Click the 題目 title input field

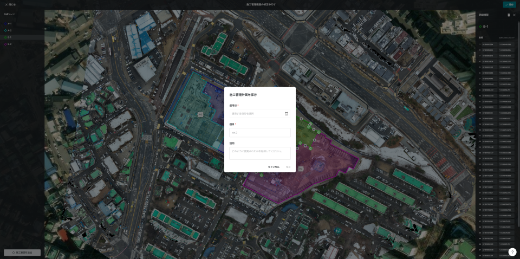(x=260, y=132)
